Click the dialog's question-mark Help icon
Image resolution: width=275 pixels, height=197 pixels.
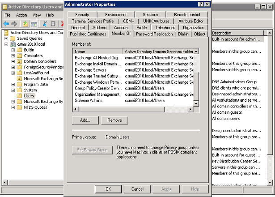coord(199,4)
